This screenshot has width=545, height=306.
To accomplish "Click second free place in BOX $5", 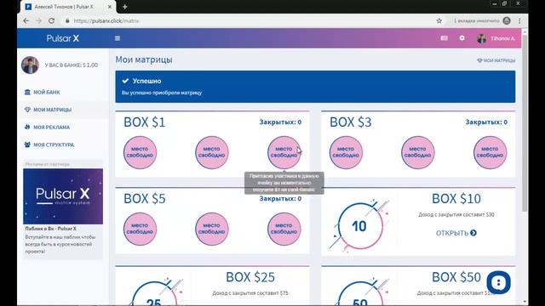I will tap(212, 229).
